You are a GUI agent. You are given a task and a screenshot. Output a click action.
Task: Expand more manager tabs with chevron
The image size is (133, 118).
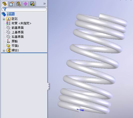[44, 4]
